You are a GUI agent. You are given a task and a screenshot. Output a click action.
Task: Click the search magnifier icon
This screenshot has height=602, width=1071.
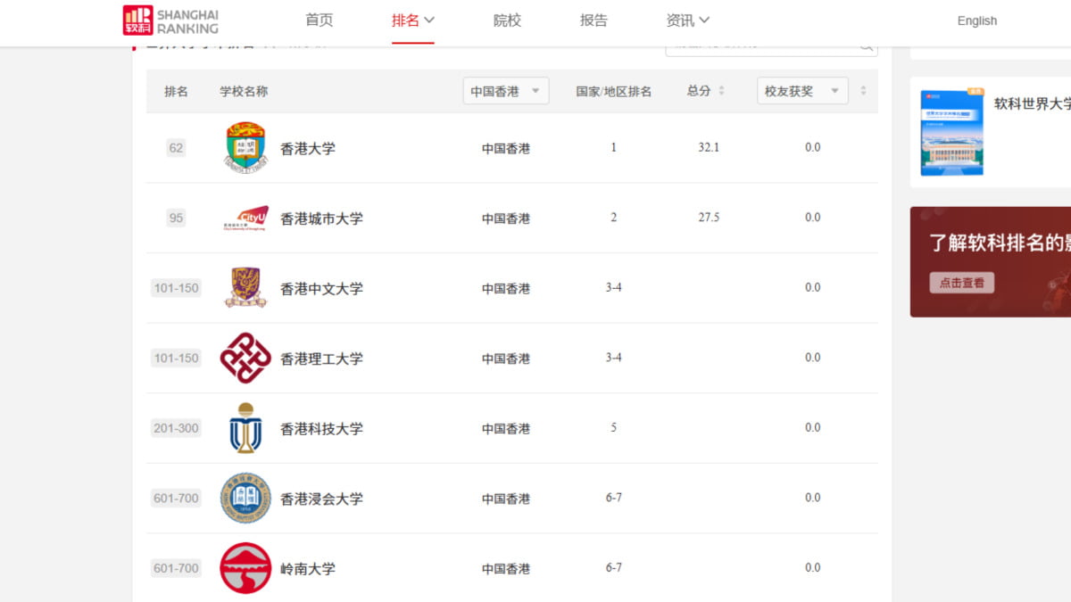point(866,45)
